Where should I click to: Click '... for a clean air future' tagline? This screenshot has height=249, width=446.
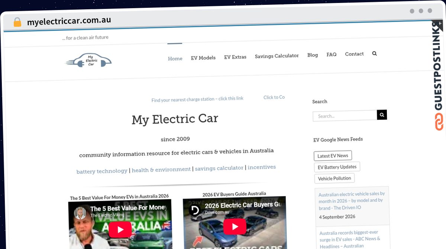point(85,38)
